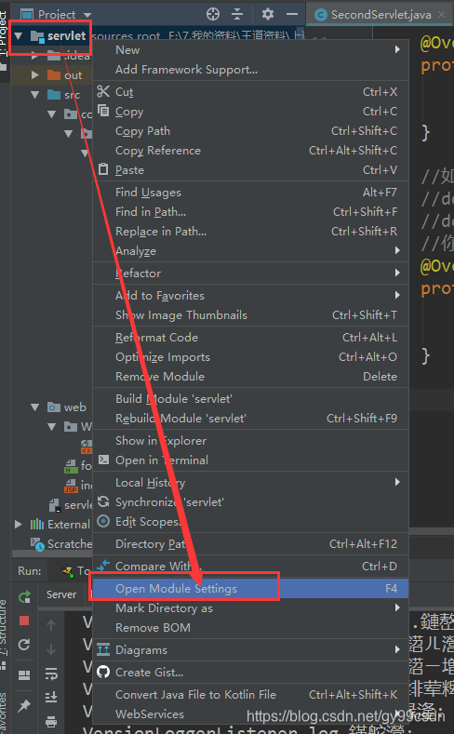This screenshot has height=734, width=454.
Task: Click the Scratches icon in project tree
Action: pyautogui.click(x=37, y=544)
